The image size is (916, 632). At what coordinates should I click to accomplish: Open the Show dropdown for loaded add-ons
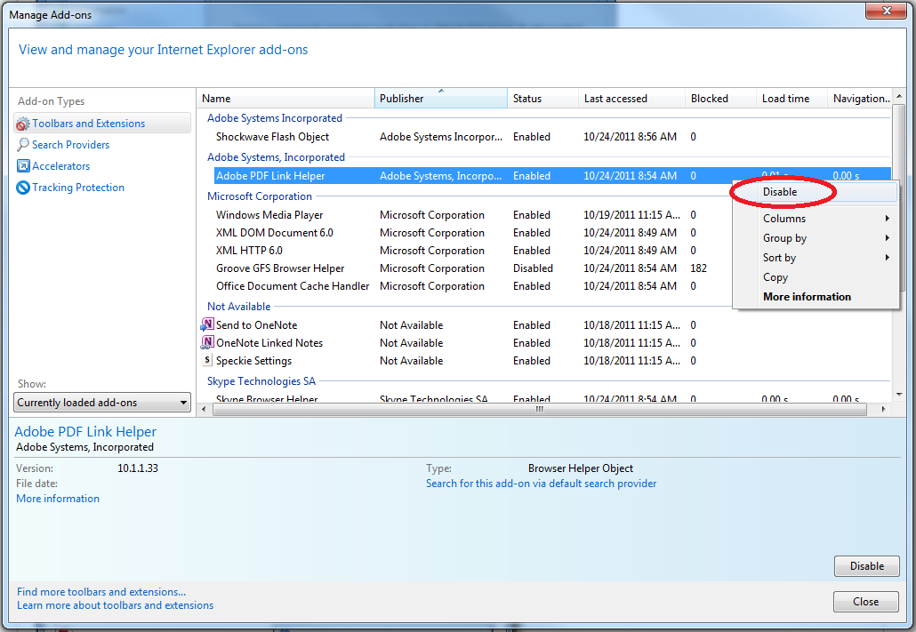click(x=102, y=403)
